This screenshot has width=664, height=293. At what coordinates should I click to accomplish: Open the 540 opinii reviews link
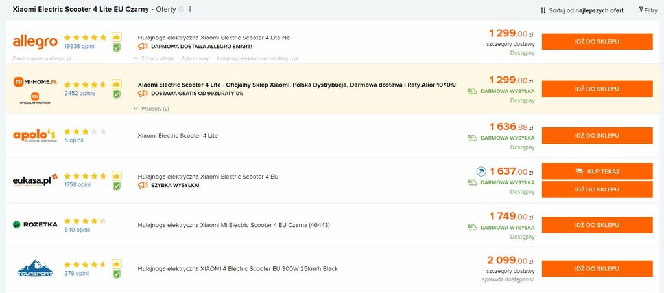point(78,230)
